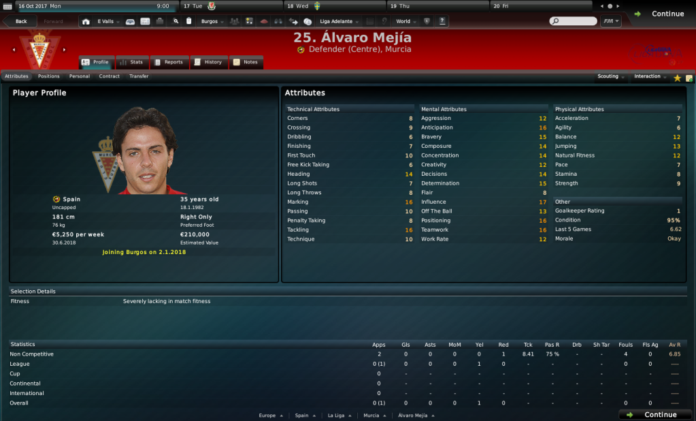The height and width of the screenshot is (421, 696).
Task: Expand the Burgos club menu
Action: pos(212,21)
